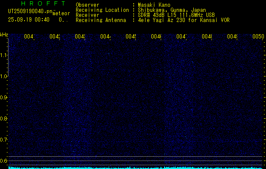The image size is (266, 169).
Task: Select observer name Masaki Kano
Action: [x=154, y=5]
